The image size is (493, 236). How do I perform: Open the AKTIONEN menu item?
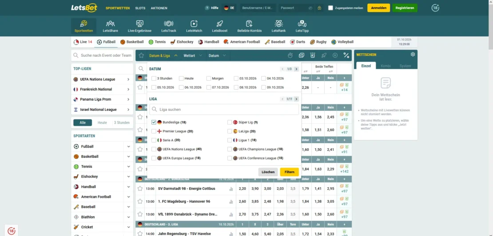pyautogui.click(x=159, y=8)
